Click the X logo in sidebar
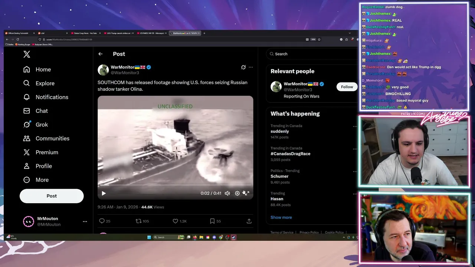The image size is (475, 267). [27, 55]
